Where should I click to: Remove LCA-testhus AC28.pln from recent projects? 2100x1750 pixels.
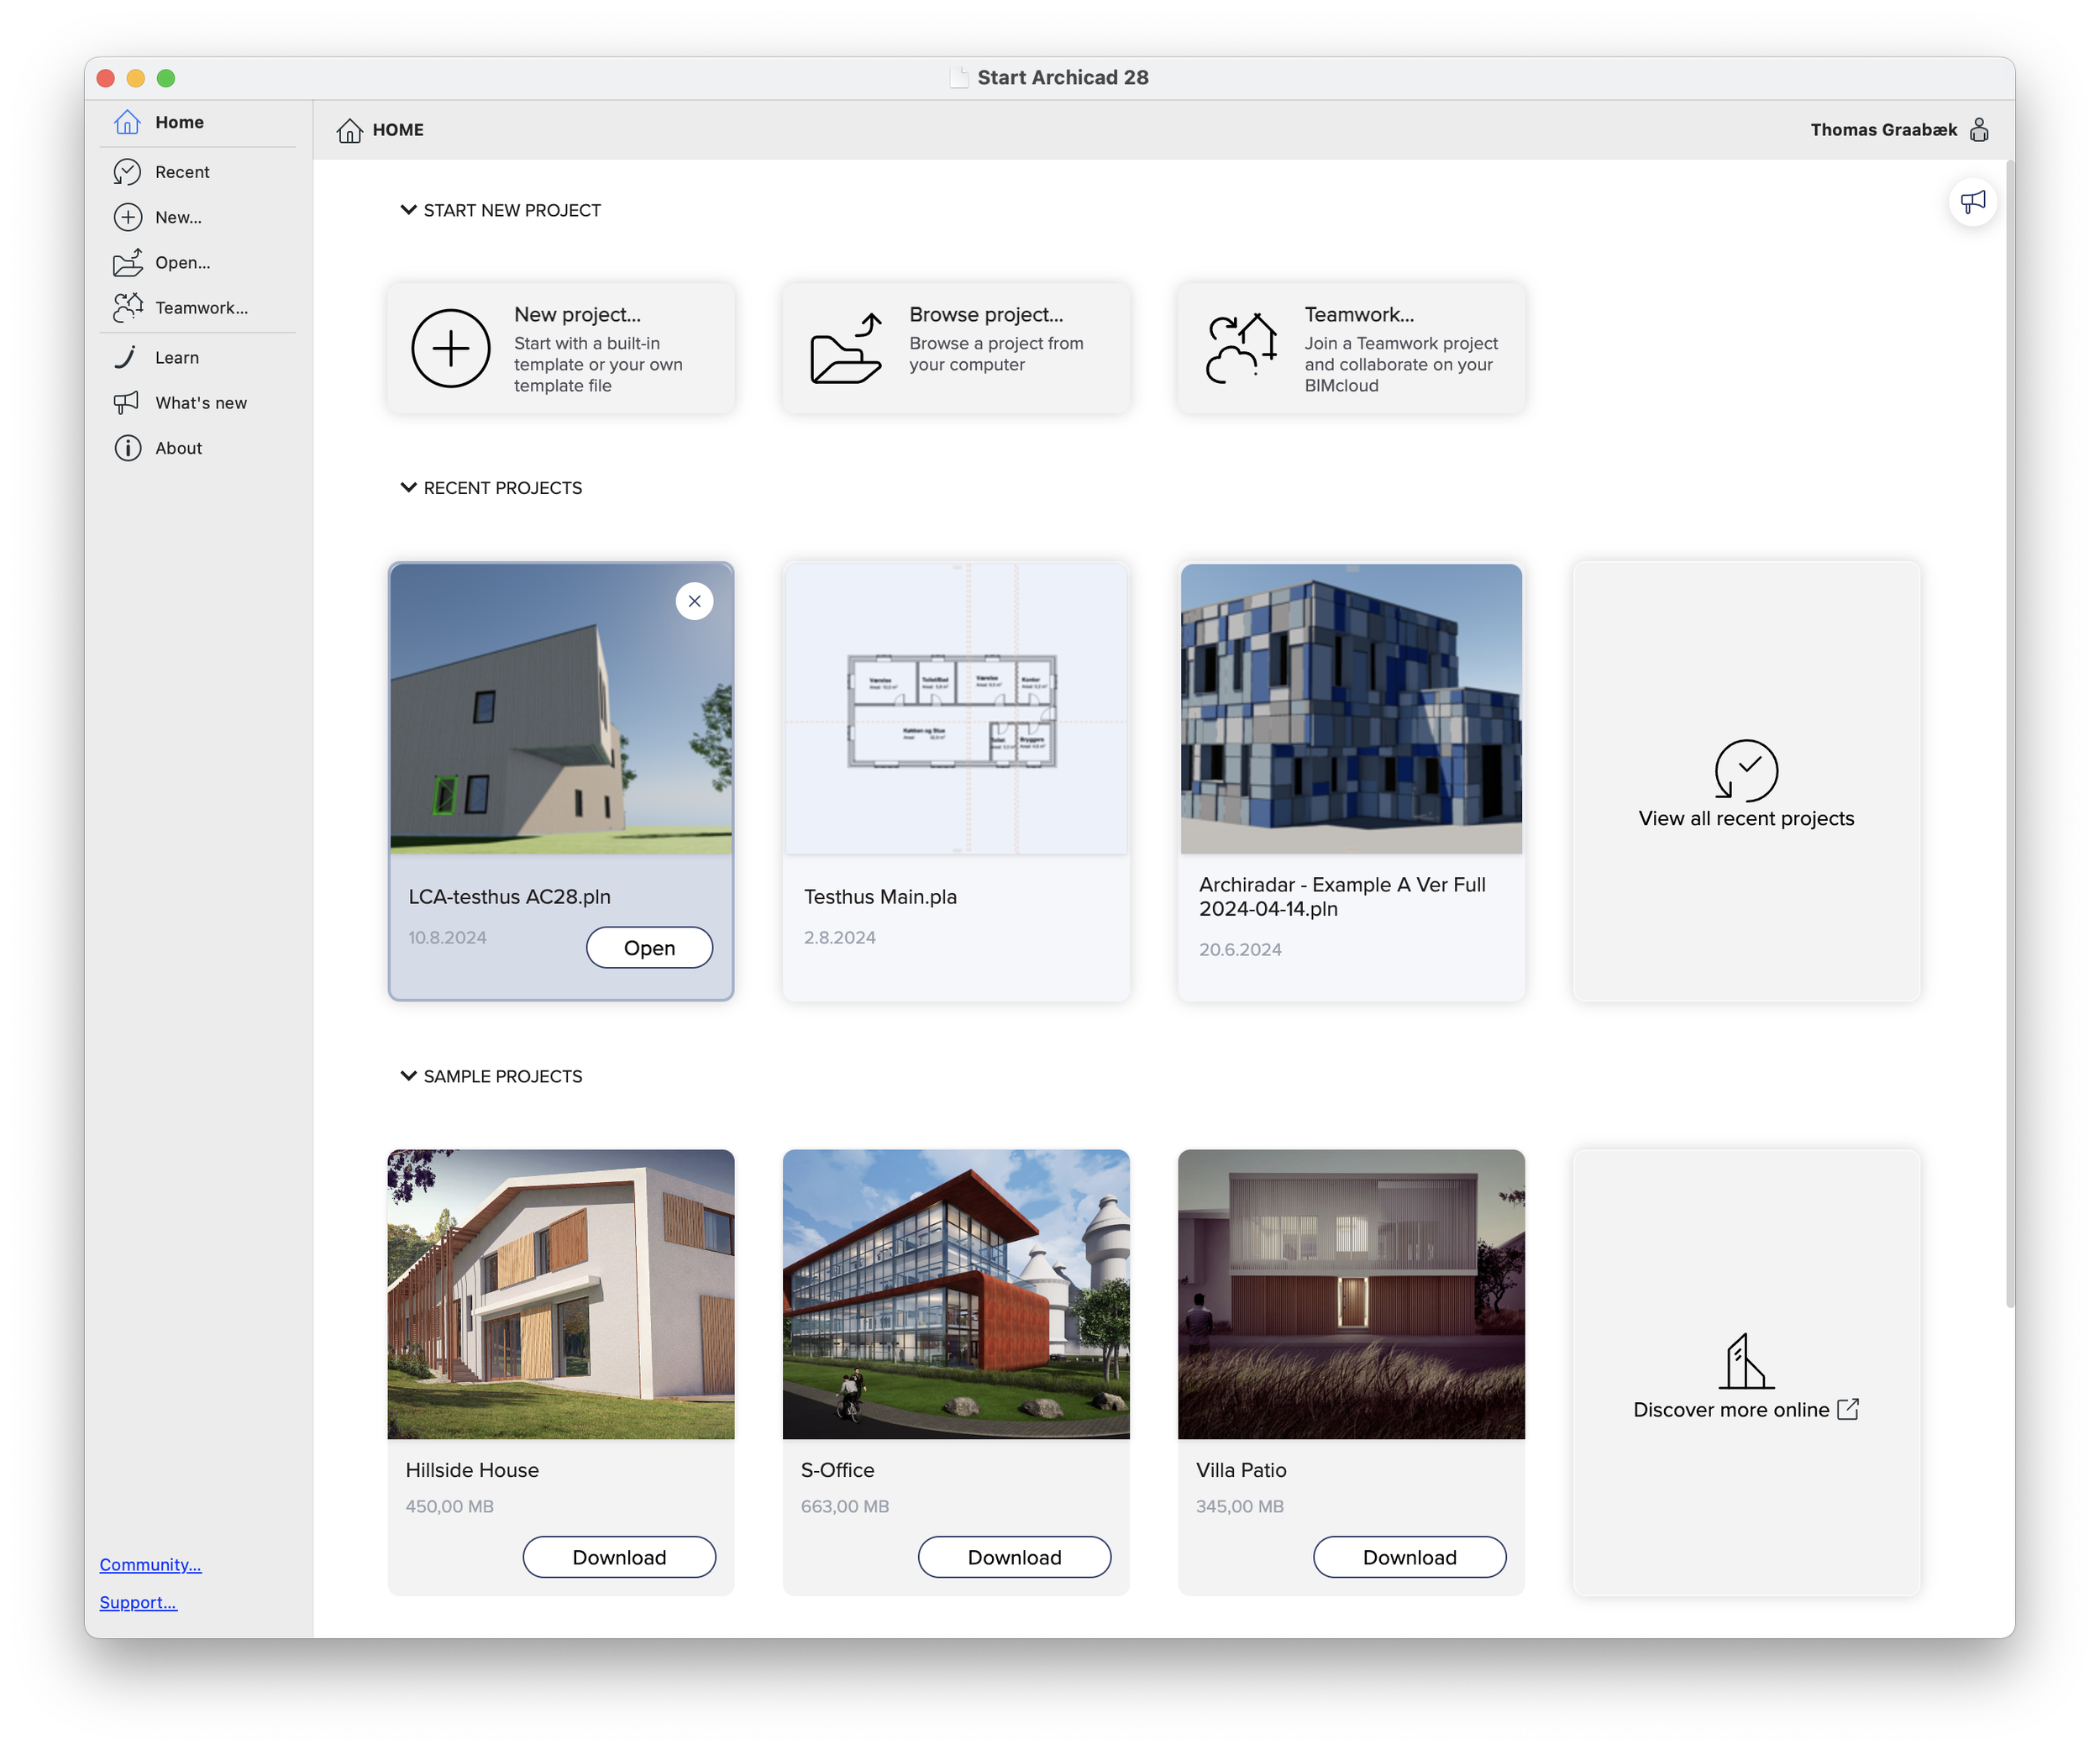point(694,601)
